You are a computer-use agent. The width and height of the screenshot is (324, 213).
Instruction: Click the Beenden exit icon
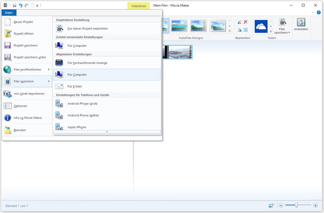point(8,130)
